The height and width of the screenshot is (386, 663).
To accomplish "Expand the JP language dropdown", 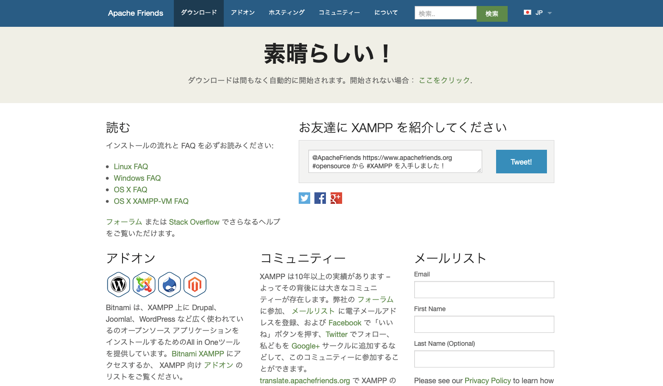I will pos(549,13).
